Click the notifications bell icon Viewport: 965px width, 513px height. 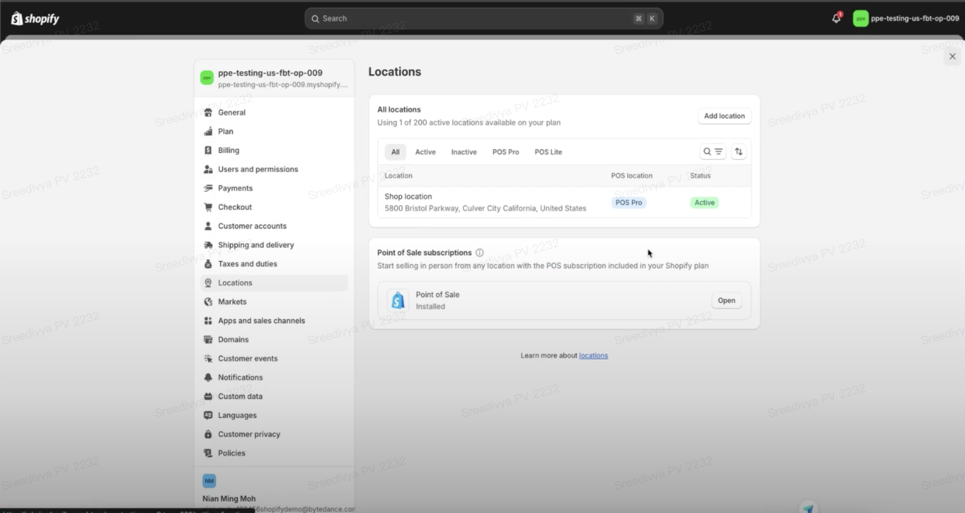pyautogui.click(x=836, y=18)
